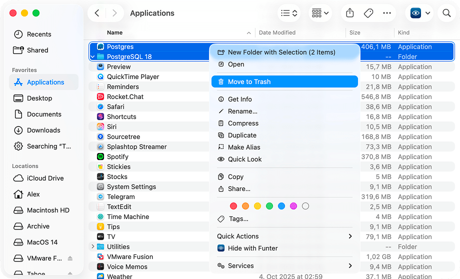Click the back navigation arrow
Screen dimensions: 460x279
pyautogui.click(x=97, y=13)
